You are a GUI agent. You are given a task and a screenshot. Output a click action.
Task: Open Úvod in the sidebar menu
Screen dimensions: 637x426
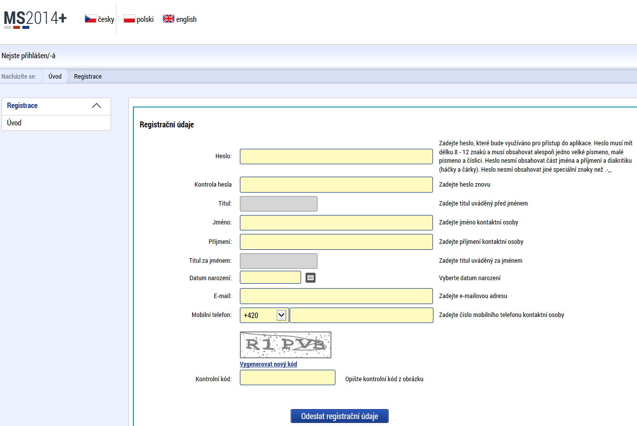(56, 123)
